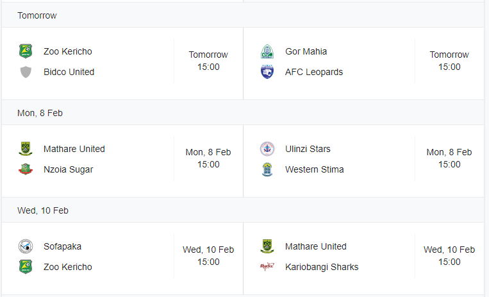Click the grey Bidco United shield icon

point(26,72)
